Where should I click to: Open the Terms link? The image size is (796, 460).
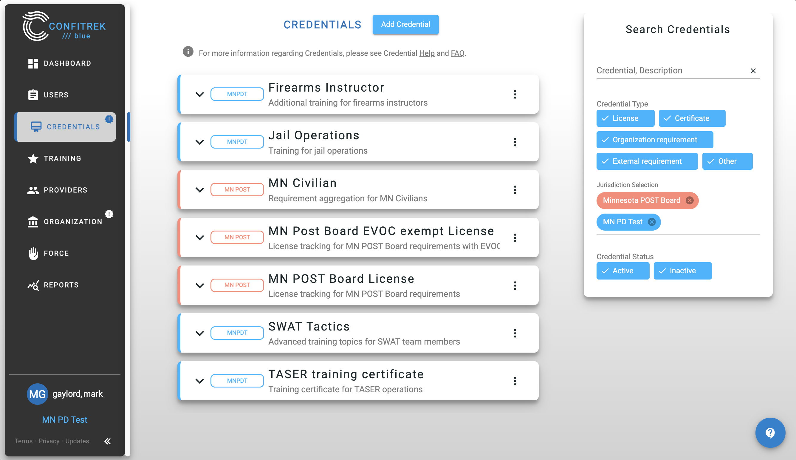(23, 441)
